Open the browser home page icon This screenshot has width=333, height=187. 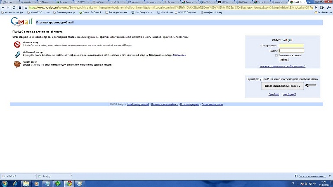tap(20, 7)
